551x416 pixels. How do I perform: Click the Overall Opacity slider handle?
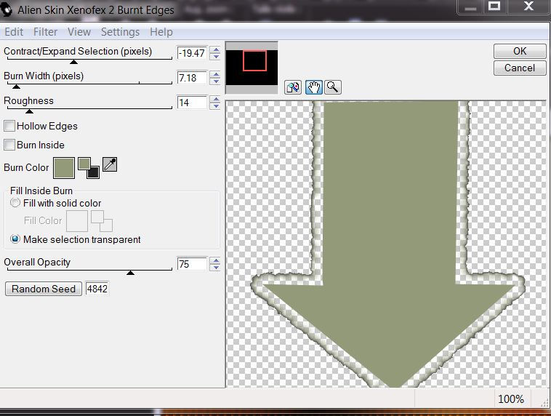click(130, 273)
